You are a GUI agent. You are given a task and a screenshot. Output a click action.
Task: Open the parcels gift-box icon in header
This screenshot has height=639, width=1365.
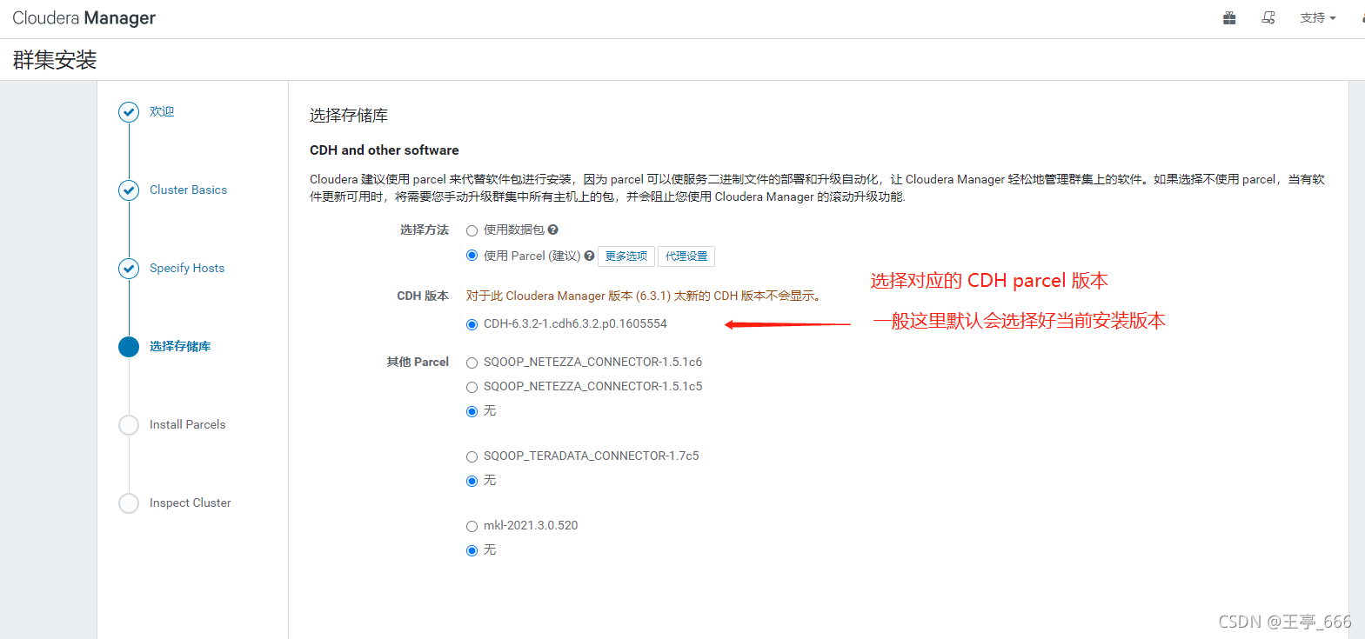click(1229, 17)
